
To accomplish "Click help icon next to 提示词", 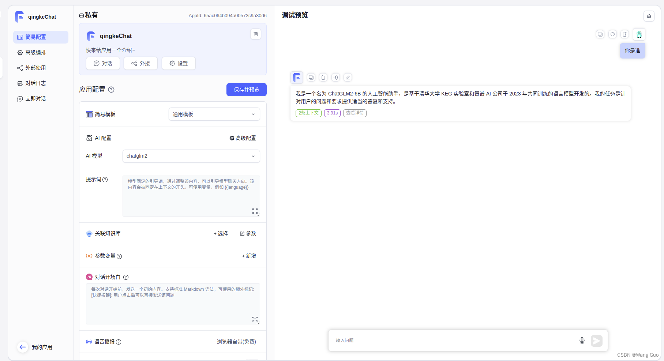I will coord(105,180).
